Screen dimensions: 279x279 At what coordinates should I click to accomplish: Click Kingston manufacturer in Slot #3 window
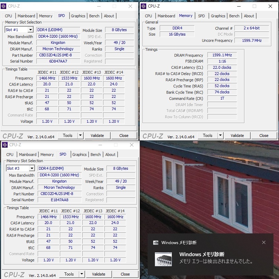click(x=59, y=181)
